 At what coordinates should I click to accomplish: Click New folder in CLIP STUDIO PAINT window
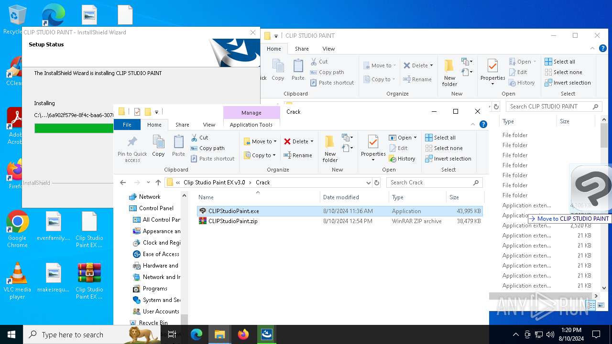click(x=449, y=73)
